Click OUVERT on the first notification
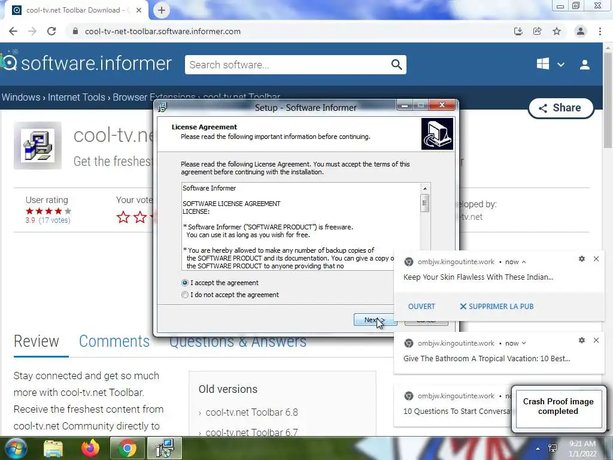Viewport: 613px width, 460px height. coord(421,307)
